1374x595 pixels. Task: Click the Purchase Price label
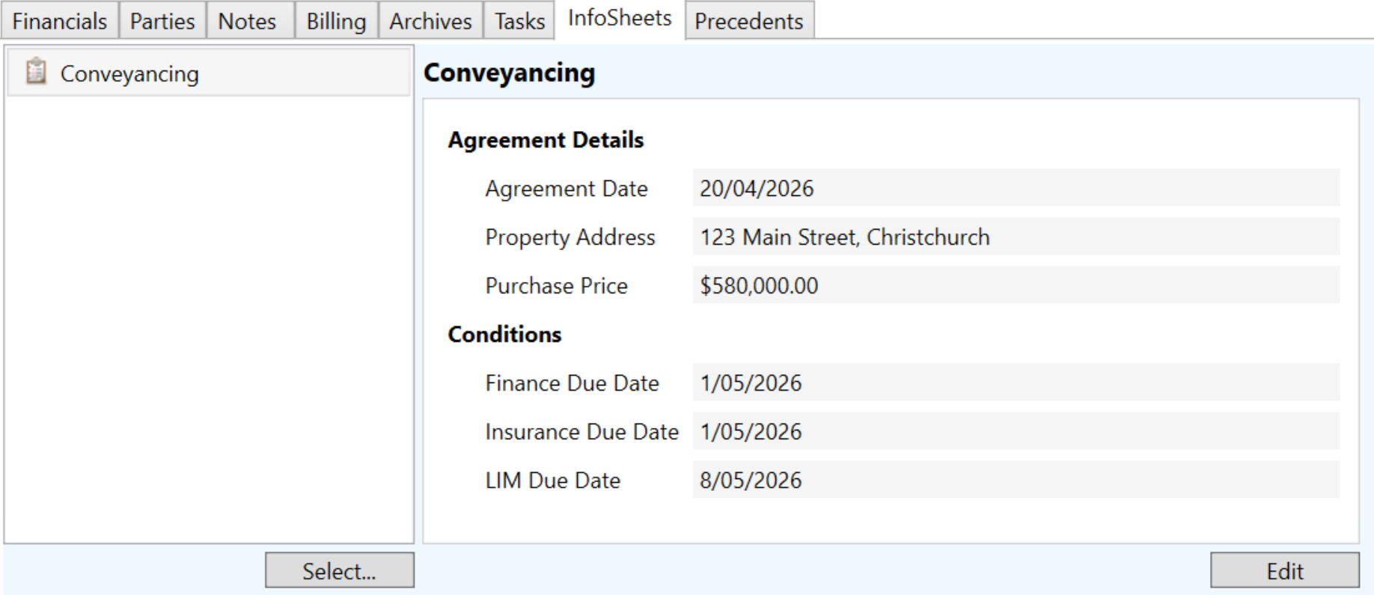[556, 286]
